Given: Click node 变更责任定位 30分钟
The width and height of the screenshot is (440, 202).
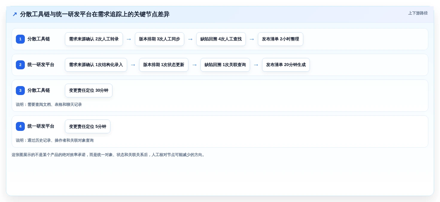Looking at the screenshot, I should pyautogui.click(x=89, y=91).
